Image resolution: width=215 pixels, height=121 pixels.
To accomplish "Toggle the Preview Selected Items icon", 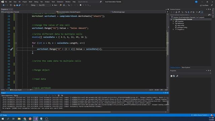I will (x=202, y=12).
